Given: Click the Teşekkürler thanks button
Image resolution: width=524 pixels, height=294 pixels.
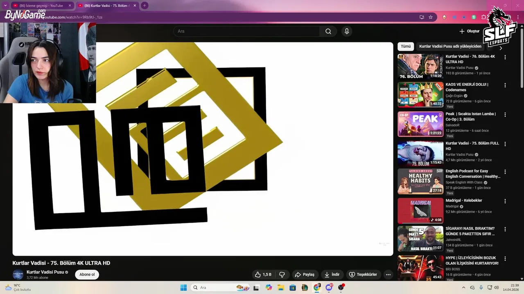Looking at the screenshot, I should [363, 275].
